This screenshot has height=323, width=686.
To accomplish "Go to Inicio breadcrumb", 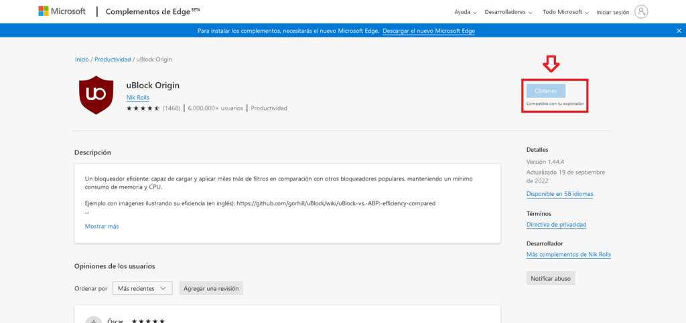I will tap(82, 60).
